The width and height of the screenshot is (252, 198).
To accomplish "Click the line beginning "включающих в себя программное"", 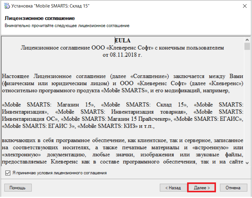I will coord(123,140).
